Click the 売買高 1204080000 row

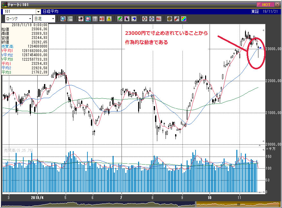(25, 46)
